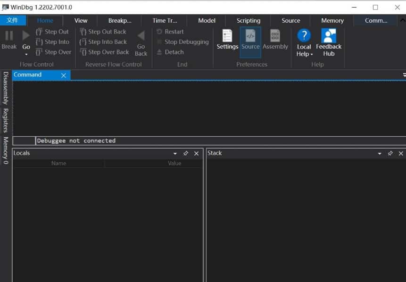Click the WinDbg app icon in title bar
The height and width of the screenshot is (282, 406).
coord(5,7)
